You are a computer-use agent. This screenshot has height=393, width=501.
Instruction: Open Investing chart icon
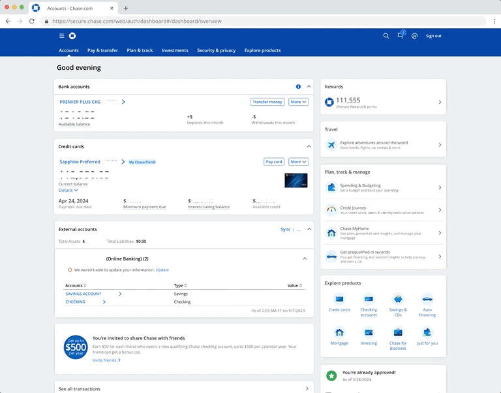coord(369,332)
